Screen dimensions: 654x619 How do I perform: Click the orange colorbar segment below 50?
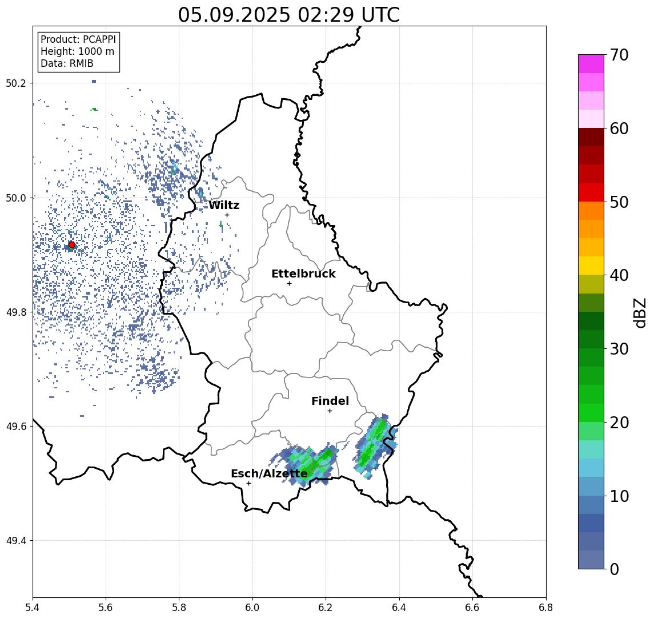591,211
